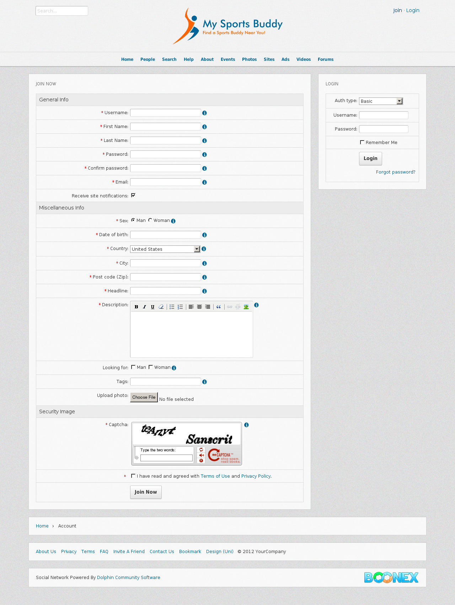Navigate to the Videos menu item

pyautogui.click(x=304, y=59)
